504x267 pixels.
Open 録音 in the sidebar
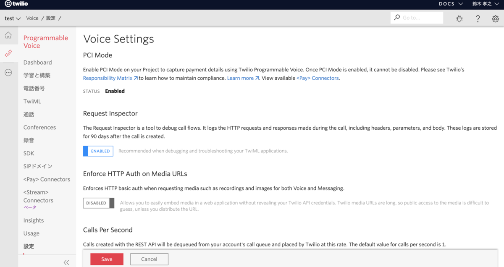pyautogui.click(x=29, y=141)
